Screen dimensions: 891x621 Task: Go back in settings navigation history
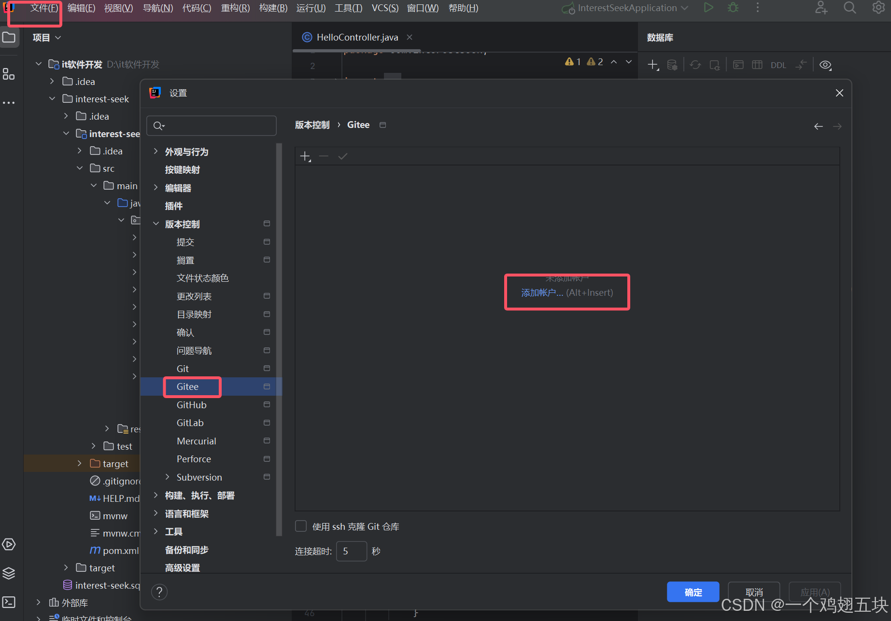pyautogui.click(x=818, y=126)
